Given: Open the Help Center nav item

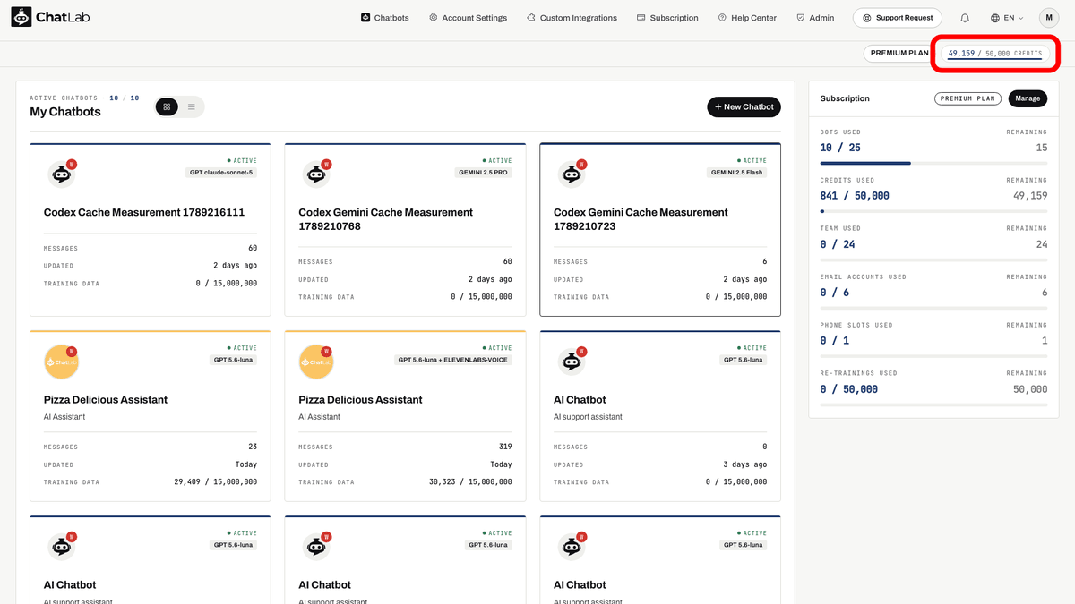Looking at the screenshot, I should (x=748, y=18).
